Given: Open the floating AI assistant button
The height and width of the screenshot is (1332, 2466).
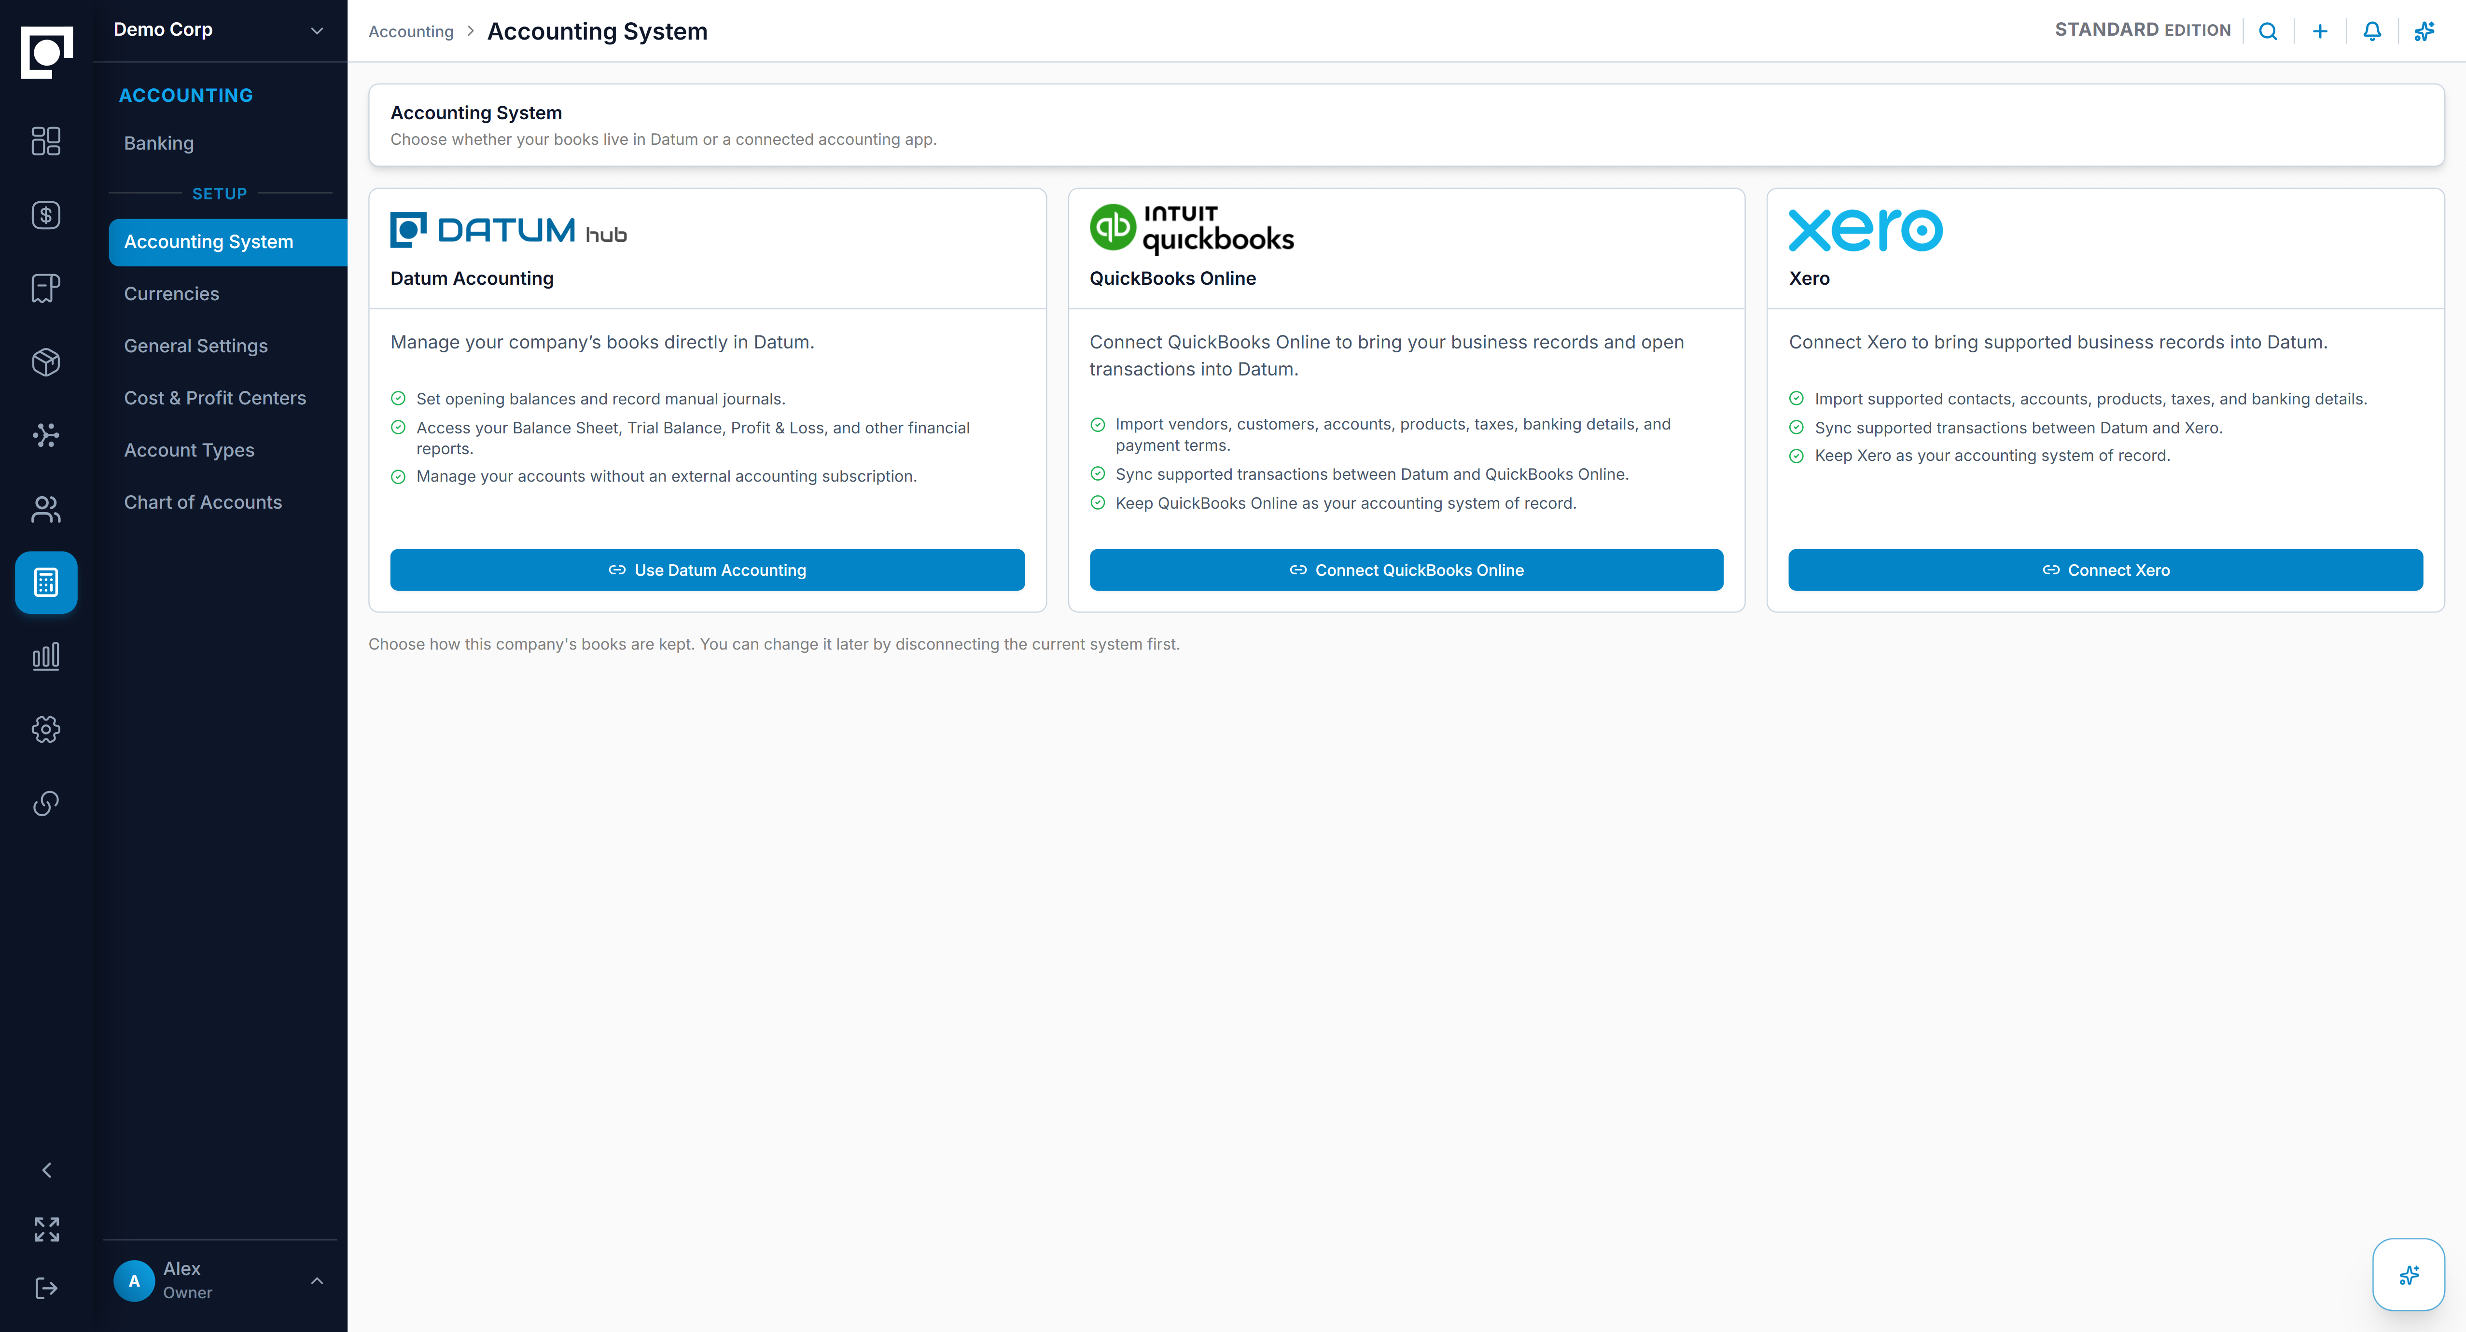Looking at the screenshot, I should pyautogui.click(x=2409, y=1275).
